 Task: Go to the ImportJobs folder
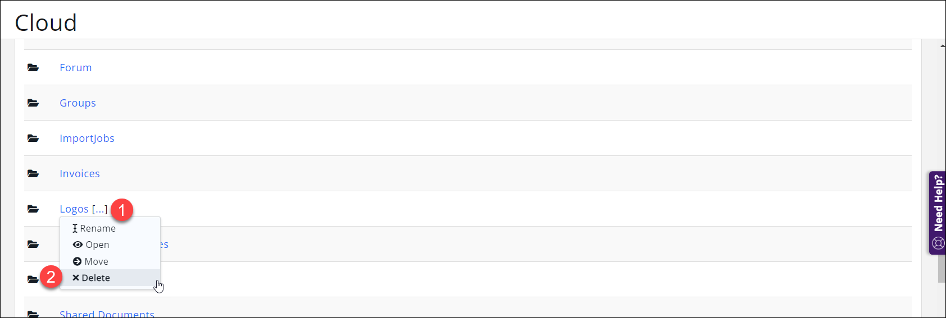(87, 139)
